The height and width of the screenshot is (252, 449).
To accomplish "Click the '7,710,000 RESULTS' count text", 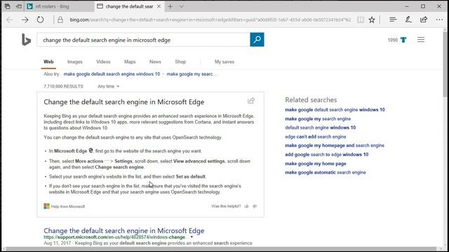I will click(63, 86).
